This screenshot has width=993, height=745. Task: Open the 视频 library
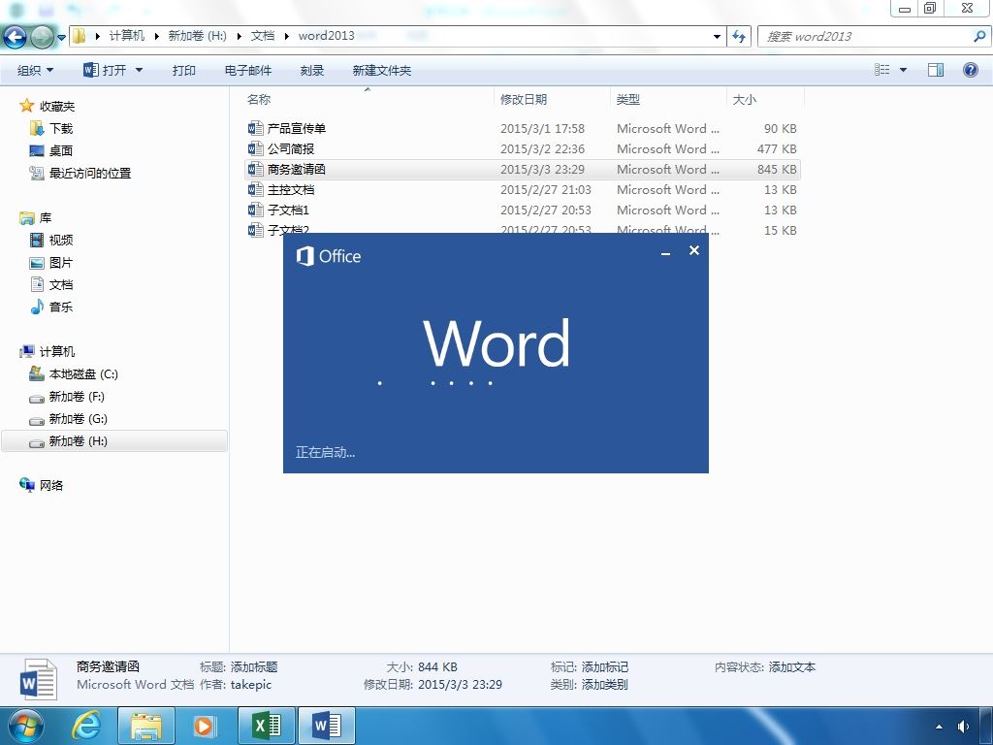coord(61,241)
